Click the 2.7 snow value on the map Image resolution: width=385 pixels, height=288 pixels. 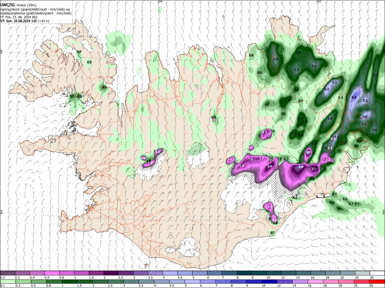(314, 169)
